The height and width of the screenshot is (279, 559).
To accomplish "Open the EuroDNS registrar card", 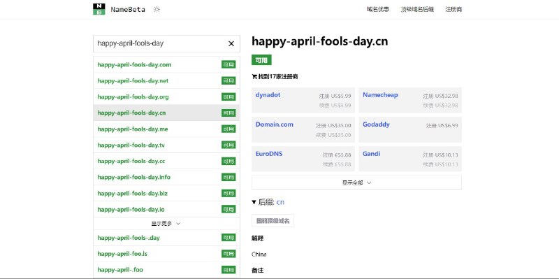I will tap(303, 159).
